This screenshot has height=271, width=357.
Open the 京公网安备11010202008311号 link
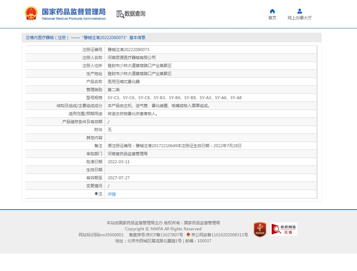pos(219,235)
